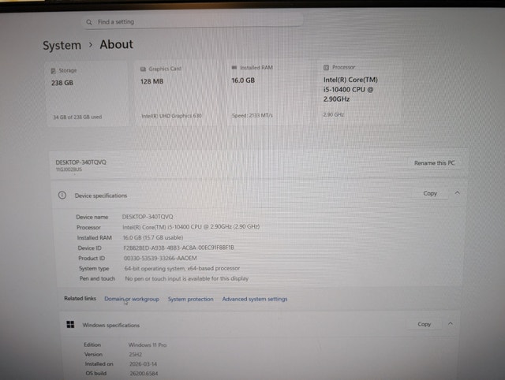The height and width of the screenshot is (380, 505).
Task: Open Domain or workgroup link
Action: point(132,299)
